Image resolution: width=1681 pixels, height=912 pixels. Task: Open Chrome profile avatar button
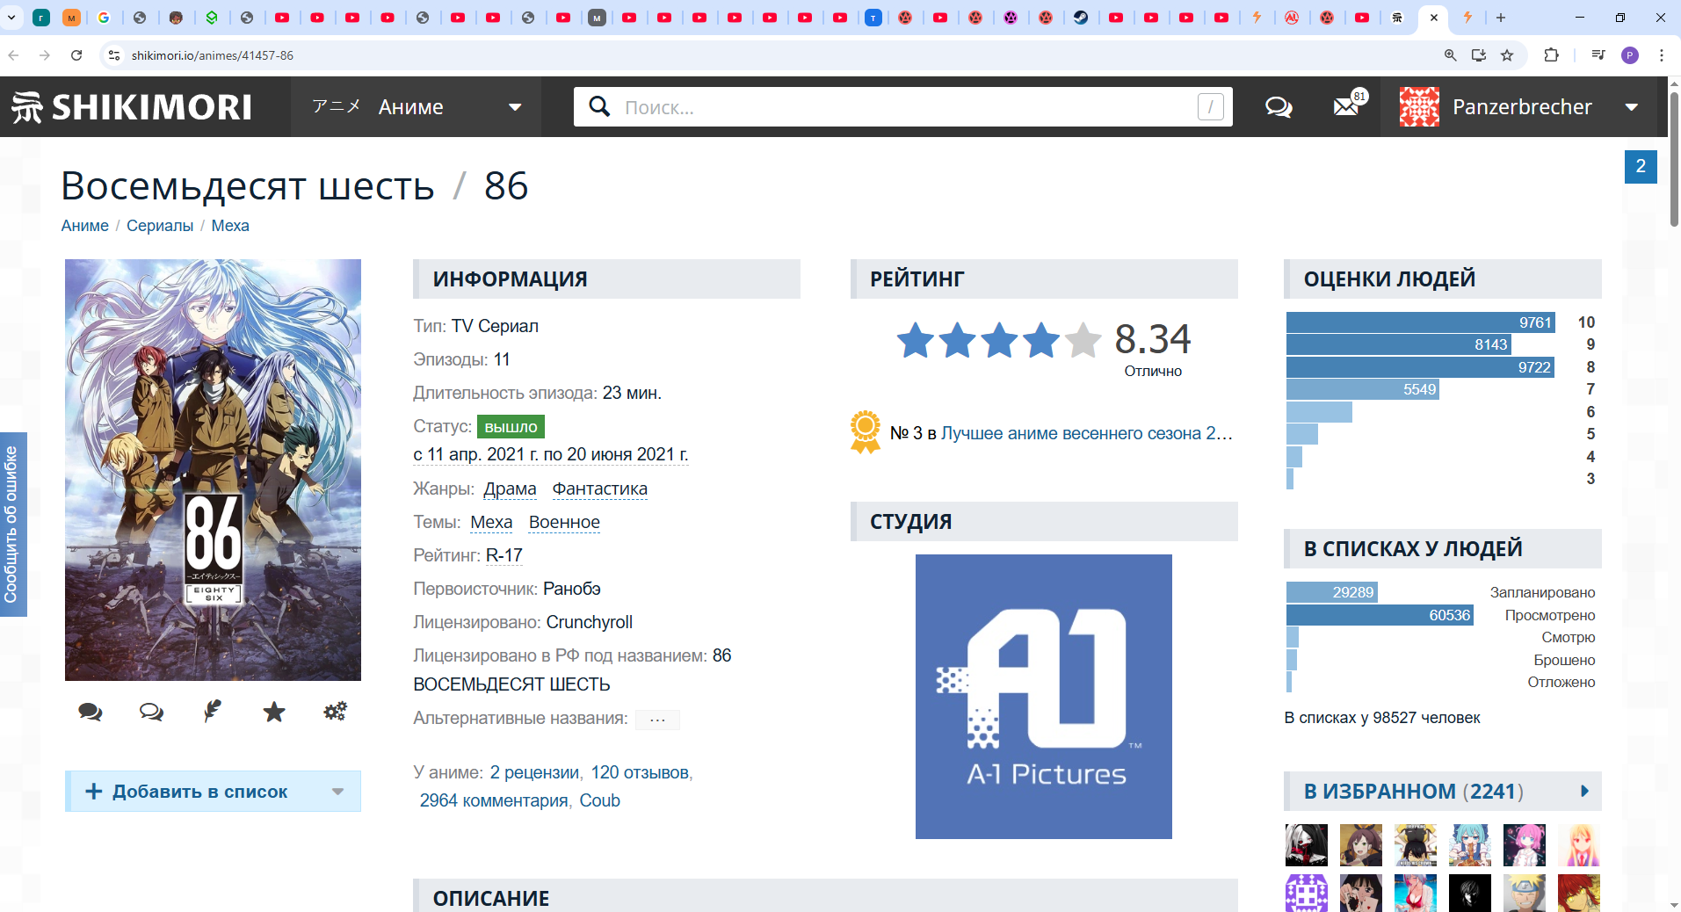click(1630, 55)
